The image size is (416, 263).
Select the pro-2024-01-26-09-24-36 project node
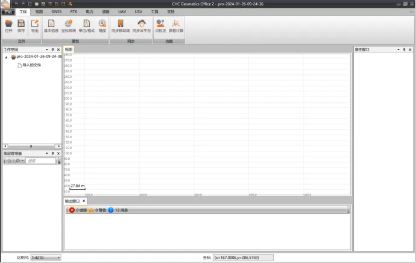(x=39, y=57)
